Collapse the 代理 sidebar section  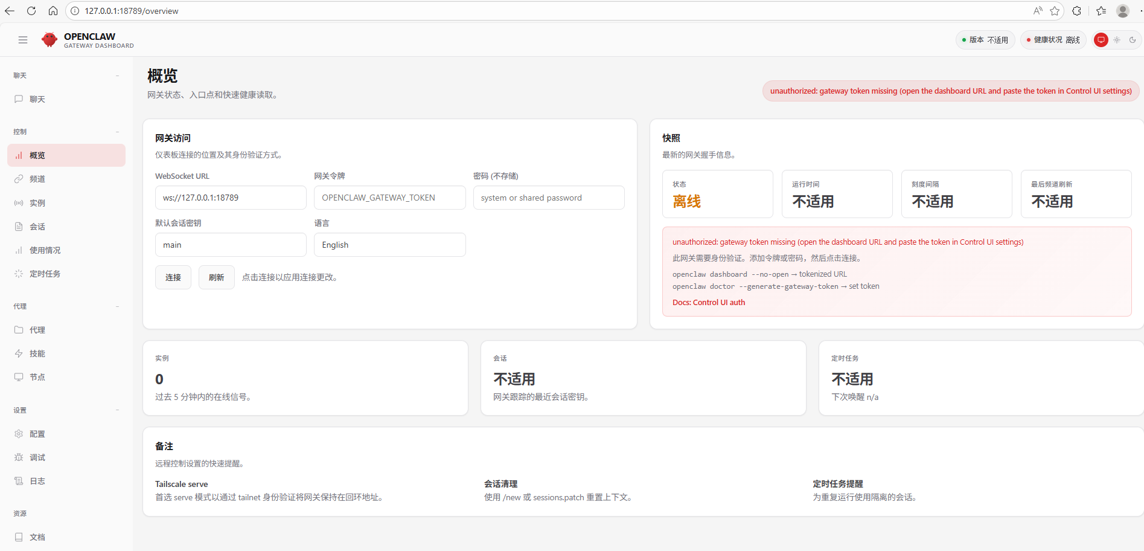click(x=117, y=306)
